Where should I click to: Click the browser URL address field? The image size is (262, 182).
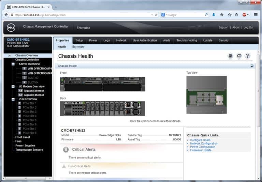(82, 15)
